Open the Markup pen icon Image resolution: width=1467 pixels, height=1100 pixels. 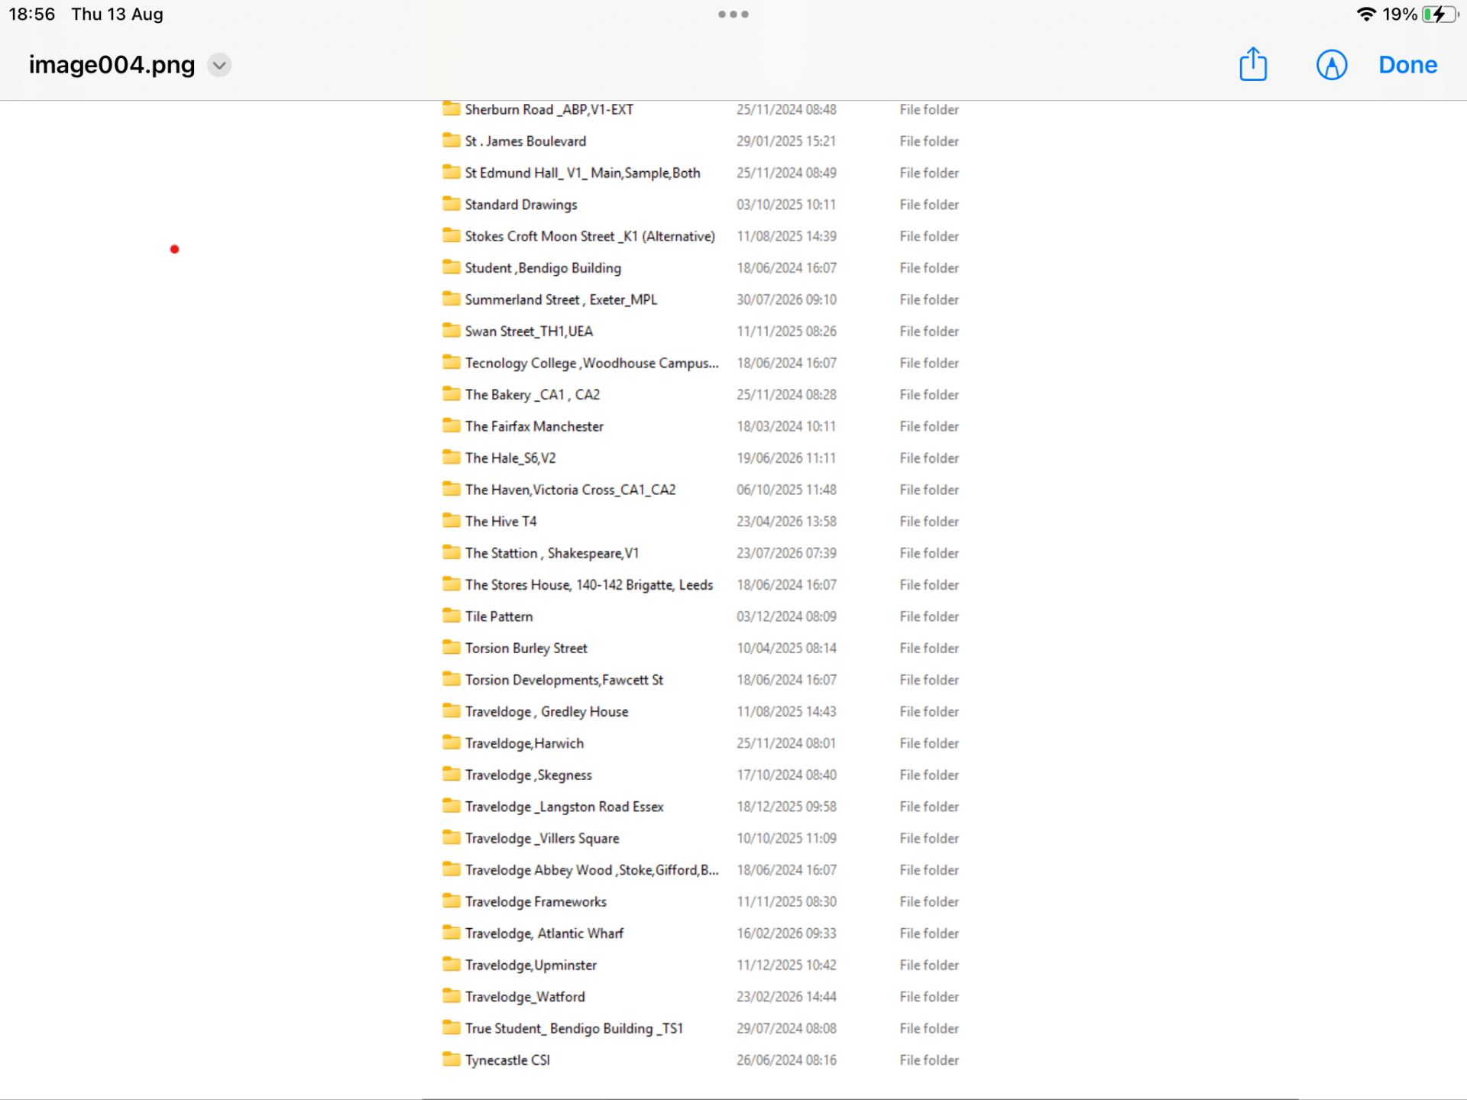(x=1332, y=65)
